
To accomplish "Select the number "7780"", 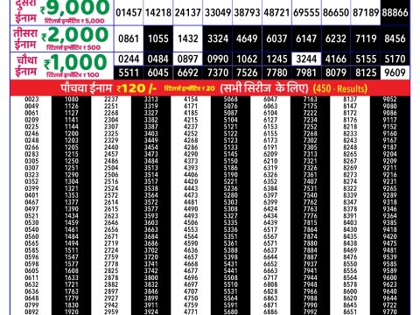I will pyautogui.click(x=276, y=73).
